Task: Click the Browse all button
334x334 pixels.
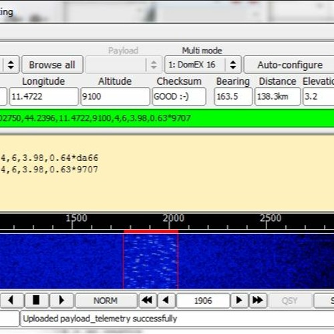Action: pos(52,65)
